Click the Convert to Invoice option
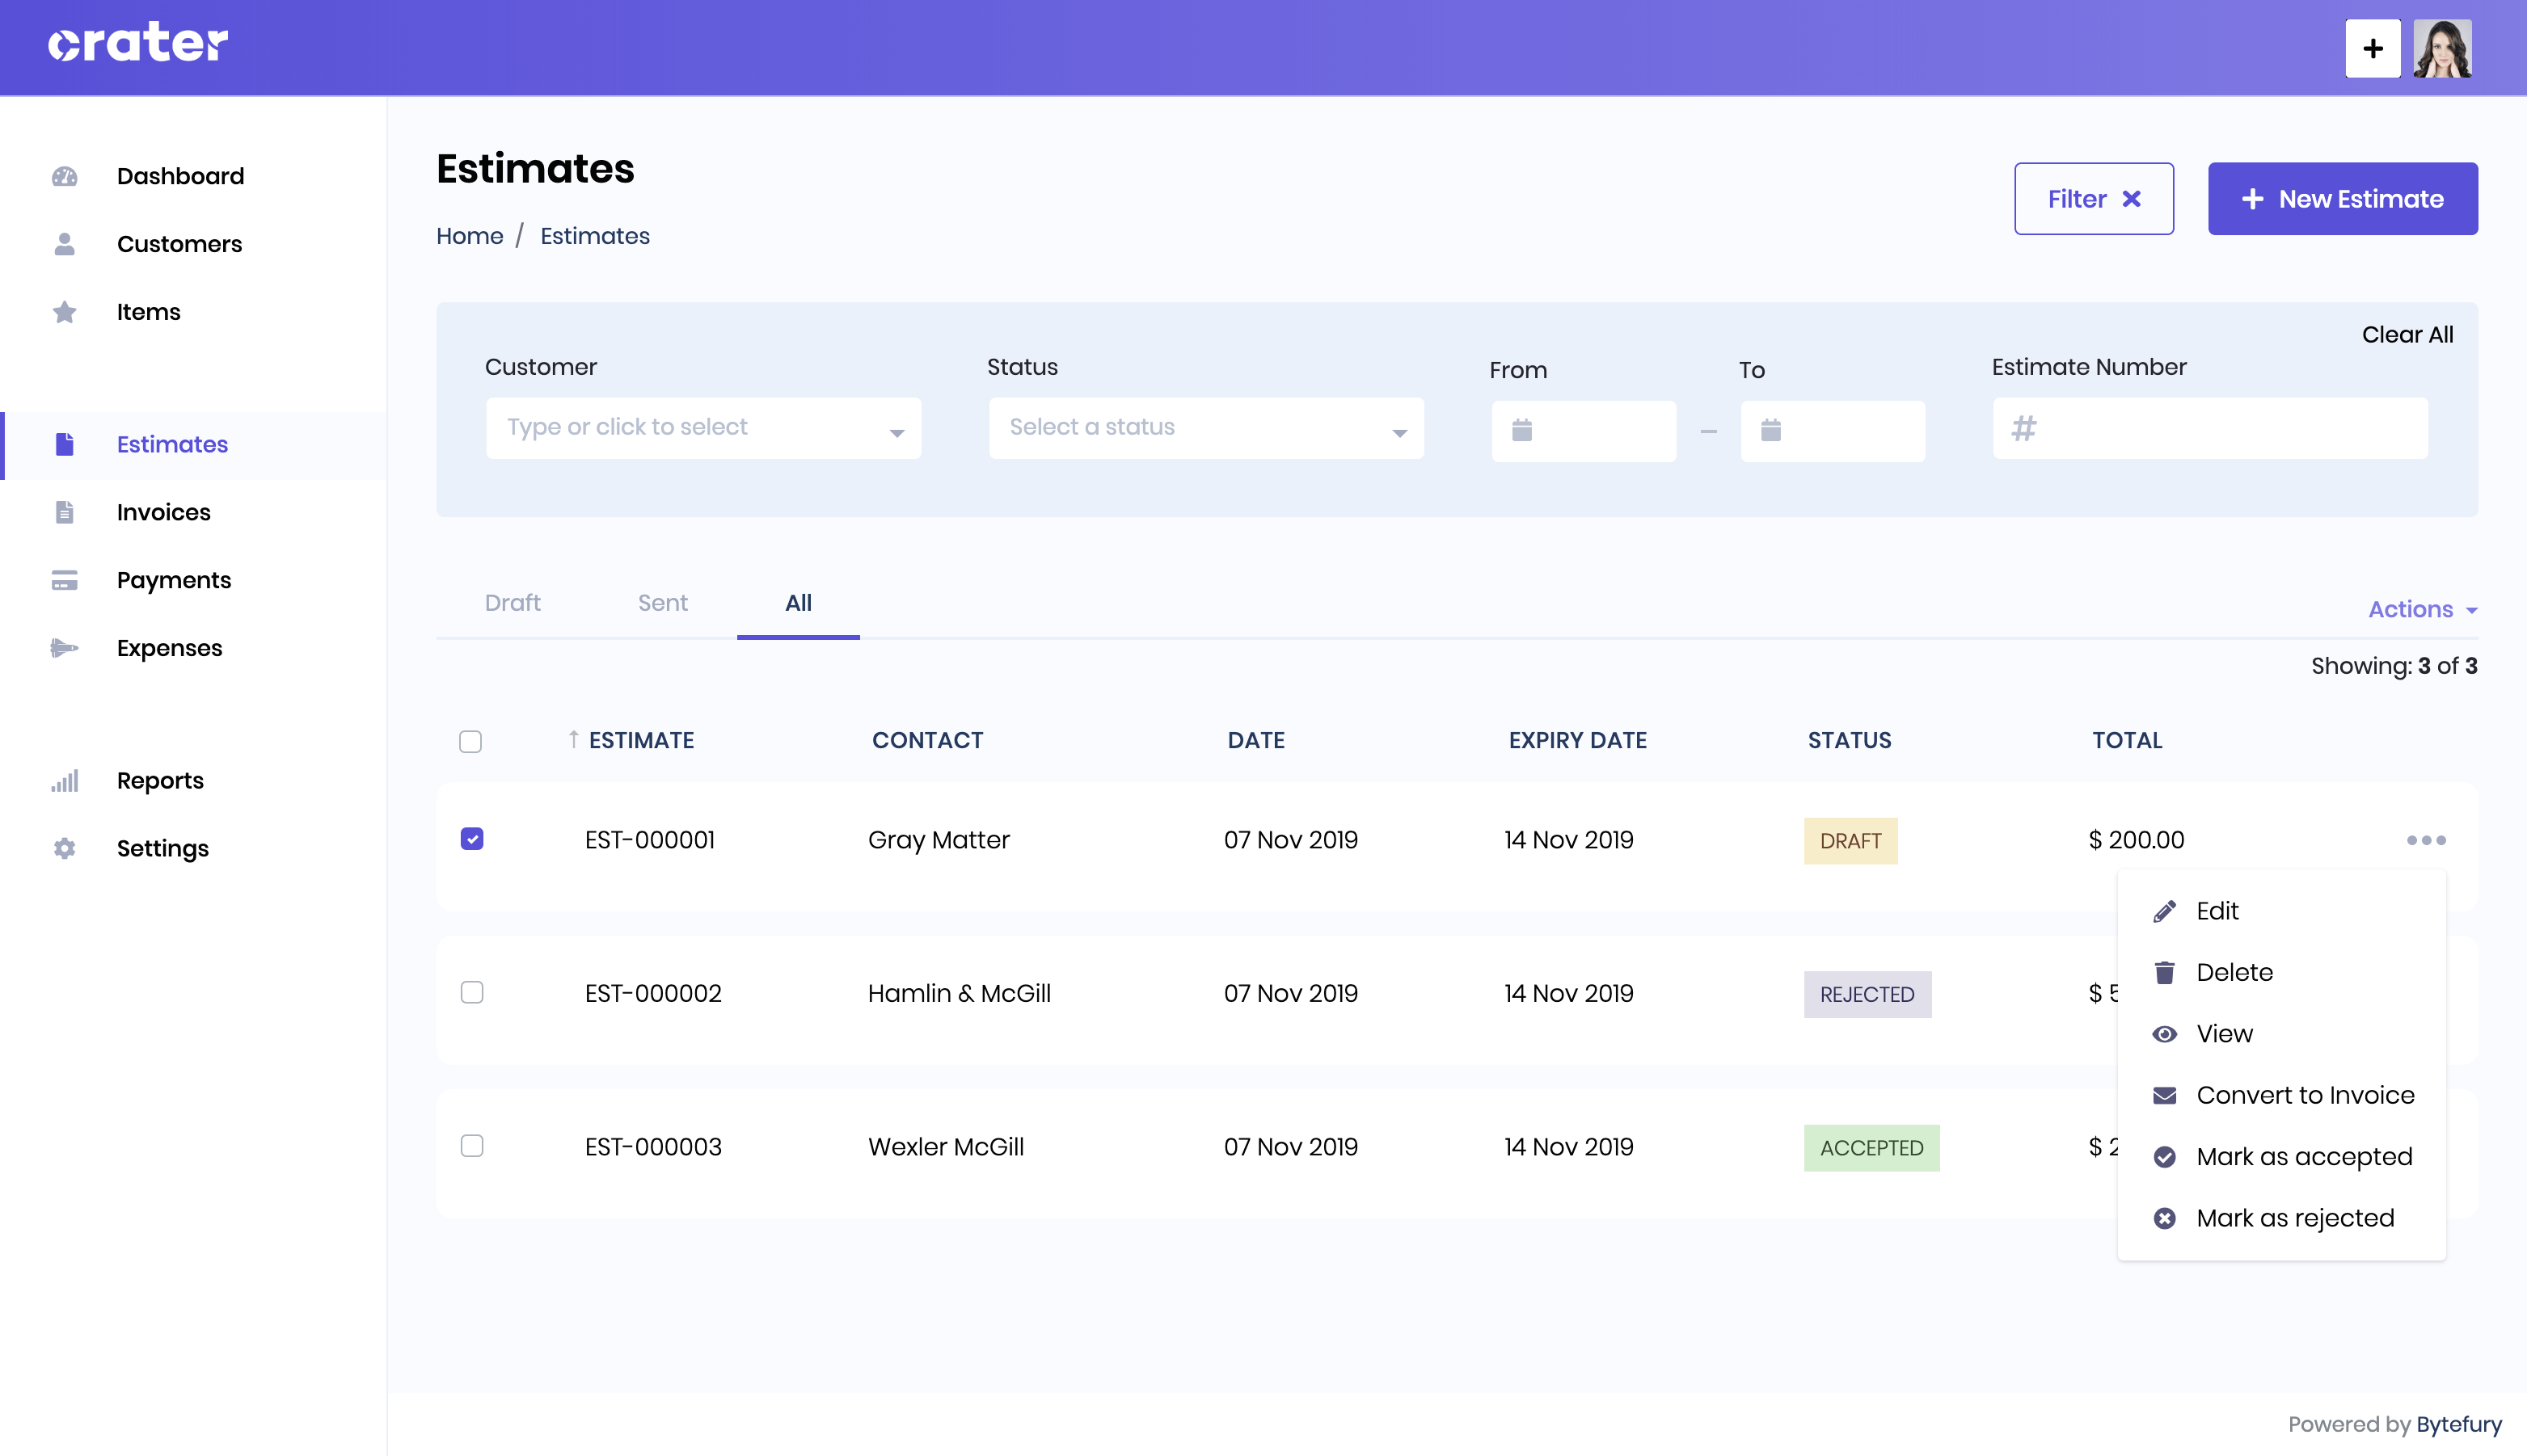Screen dimensions: 2527x1456 pos(2305,1095)
